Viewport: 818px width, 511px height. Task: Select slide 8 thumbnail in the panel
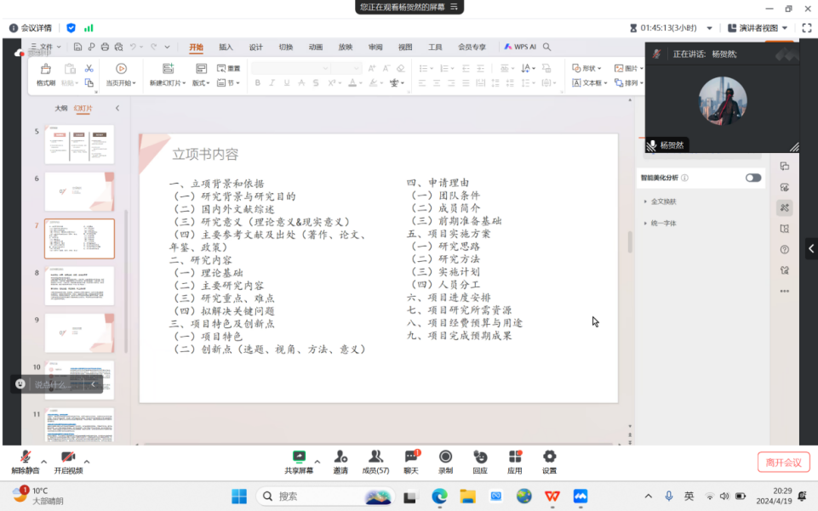click(x=79, y=287)
